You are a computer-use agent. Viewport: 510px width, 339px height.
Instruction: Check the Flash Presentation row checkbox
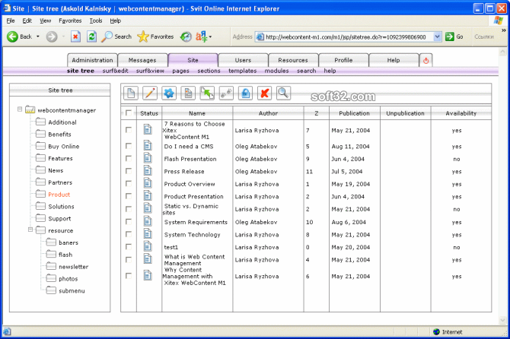[129, 158]
